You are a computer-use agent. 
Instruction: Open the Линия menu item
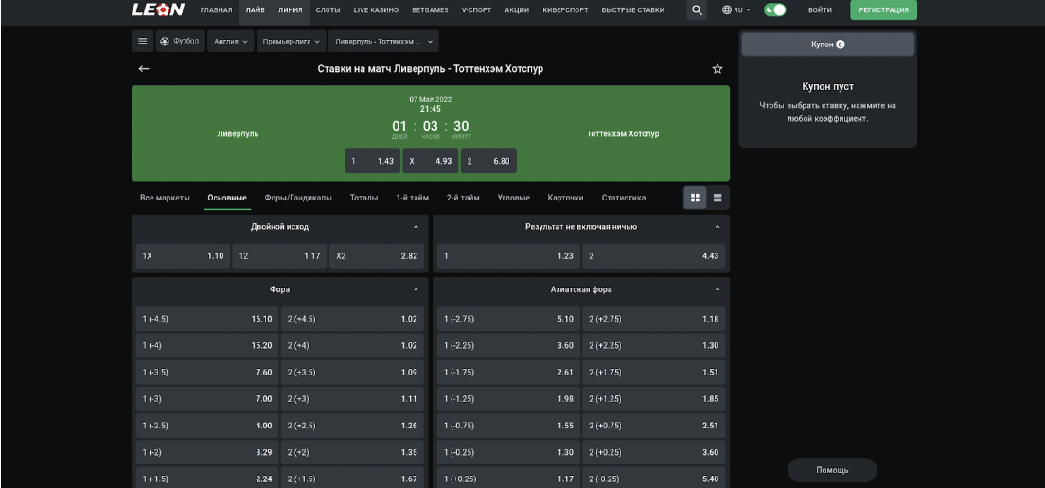(290, 10)
